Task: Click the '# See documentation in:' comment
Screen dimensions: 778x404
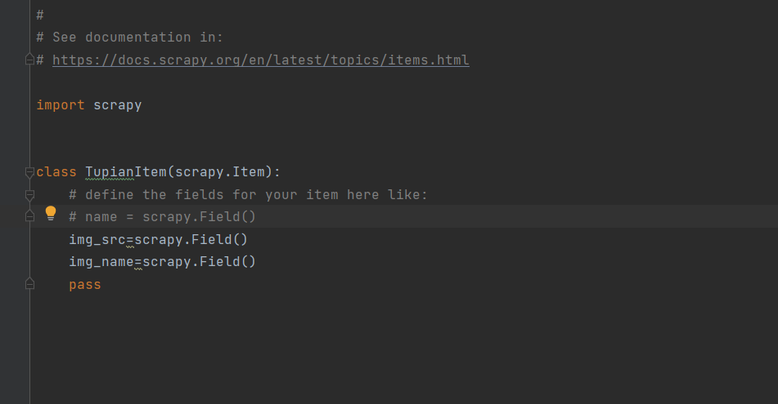Action: pos(130,37)
